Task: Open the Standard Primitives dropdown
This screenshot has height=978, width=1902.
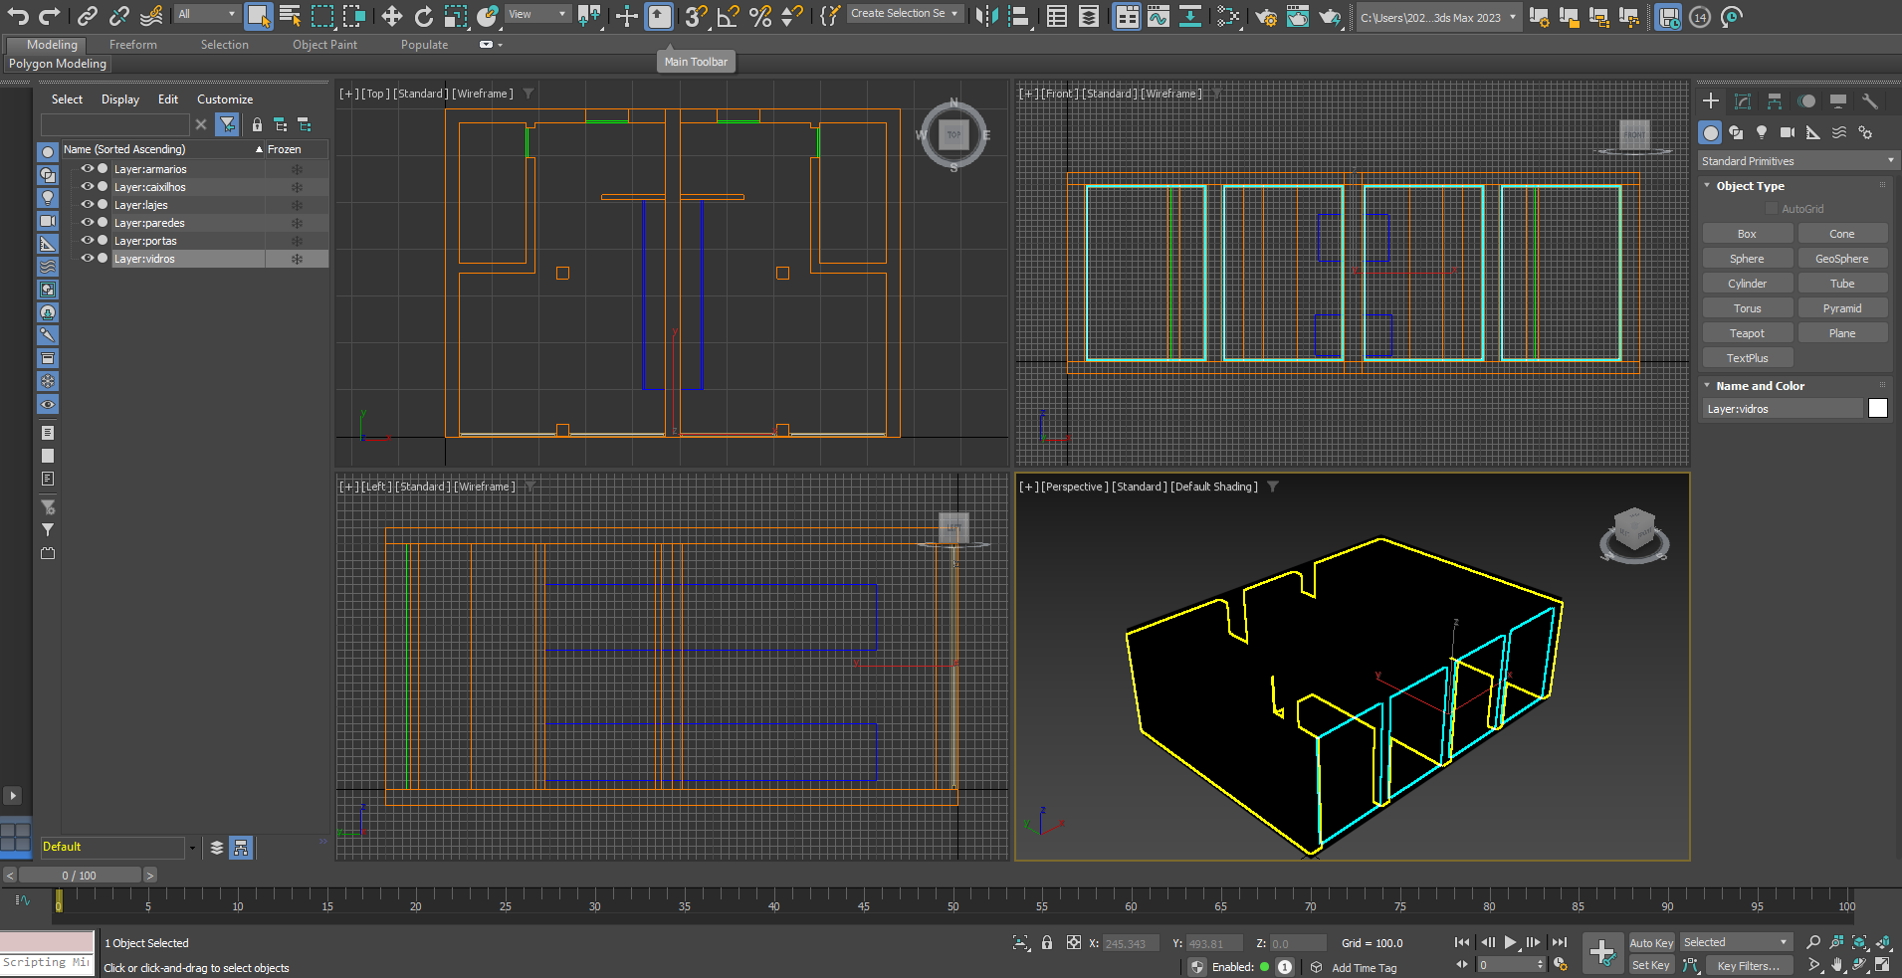Action: pos(1797,161)
